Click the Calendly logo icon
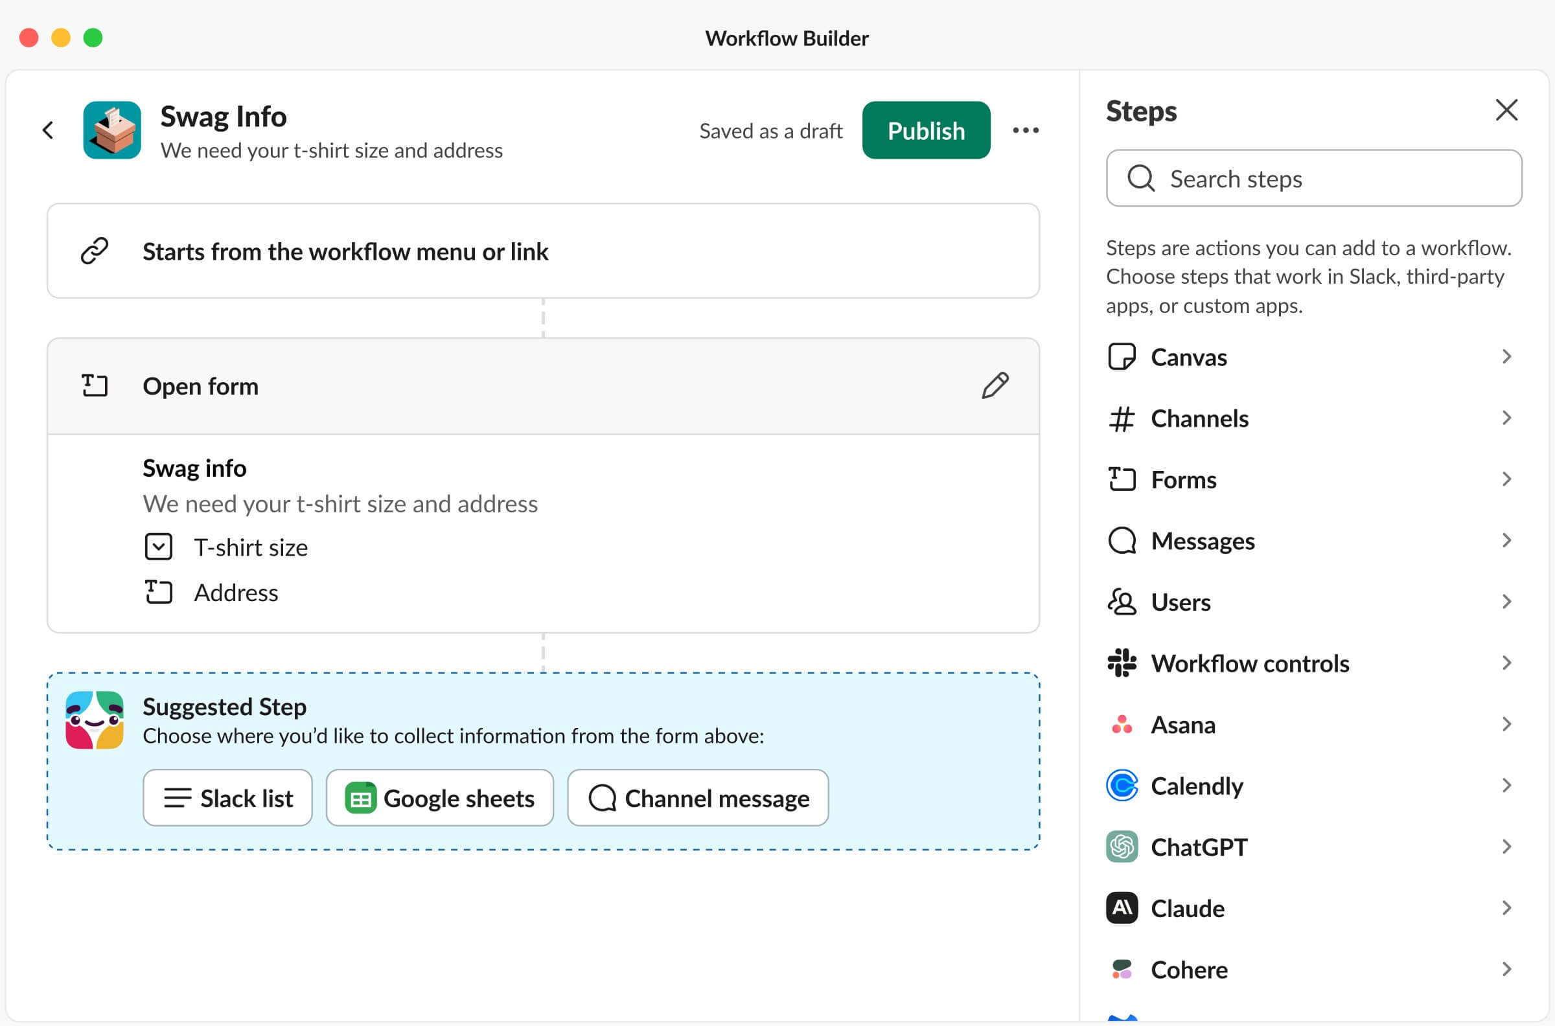1555x1026 pixels. [1122, 785]
